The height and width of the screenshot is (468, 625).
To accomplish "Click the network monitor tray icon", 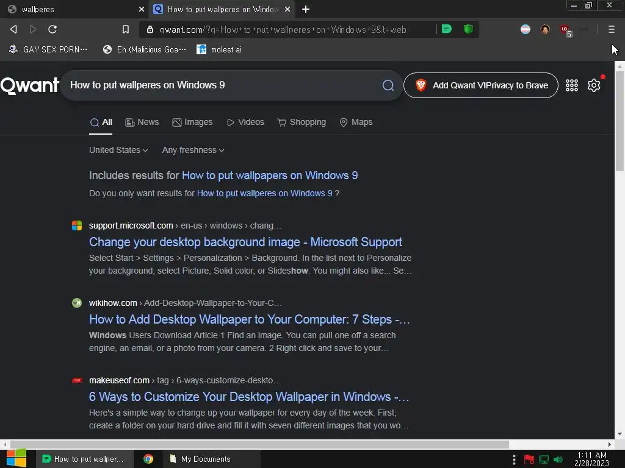I will pyautogui.click(x=544, y=459).
